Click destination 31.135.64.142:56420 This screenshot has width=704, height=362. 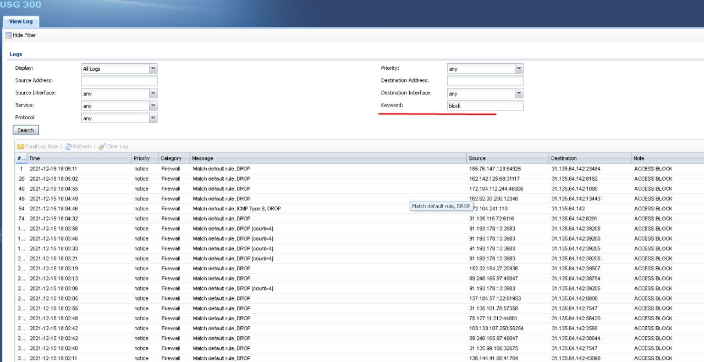(576, 318)
